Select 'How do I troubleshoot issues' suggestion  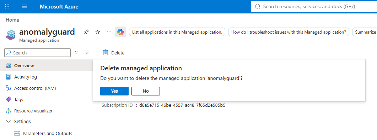tap(289, 32)
